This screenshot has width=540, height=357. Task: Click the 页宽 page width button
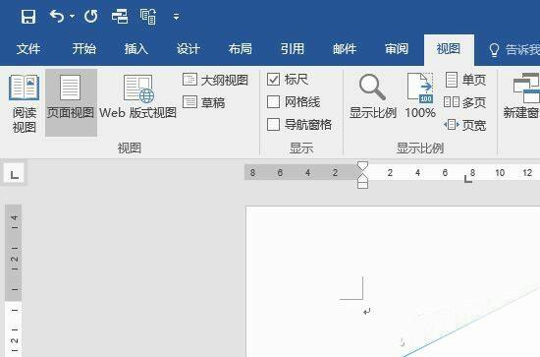click(465, 125)
